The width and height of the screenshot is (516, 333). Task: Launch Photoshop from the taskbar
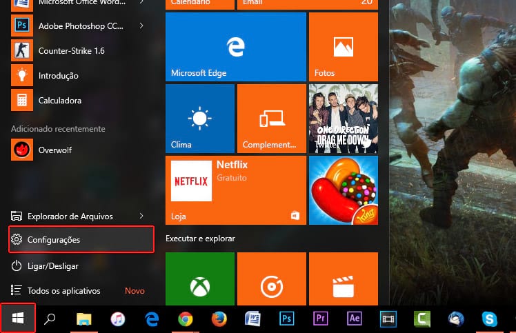[287, 319]
